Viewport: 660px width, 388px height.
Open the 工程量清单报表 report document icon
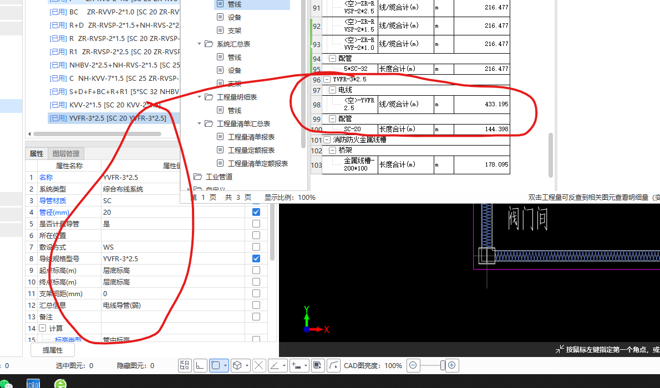[x=220, y=137]
